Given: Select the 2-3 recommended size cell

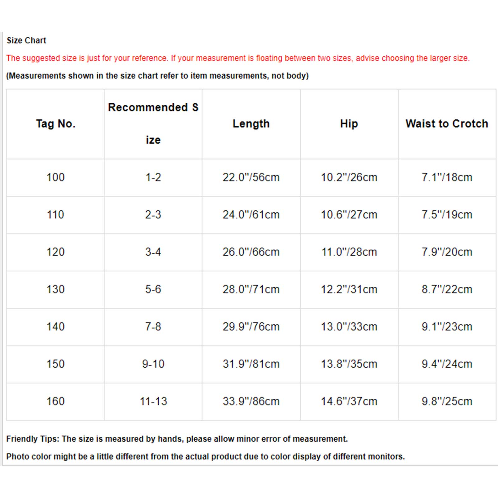Looking at the screenshot, I should 153,215.
